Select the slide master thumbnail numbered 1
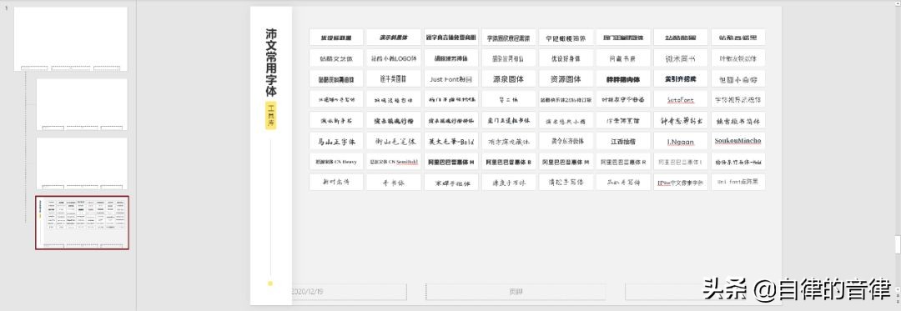 71,39
